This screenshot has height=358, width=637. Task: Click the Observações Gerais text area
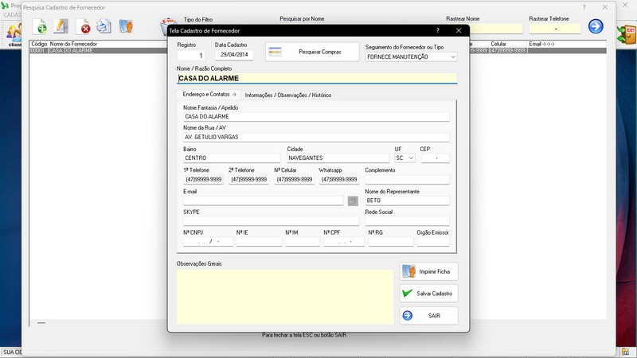coord(284,296)
